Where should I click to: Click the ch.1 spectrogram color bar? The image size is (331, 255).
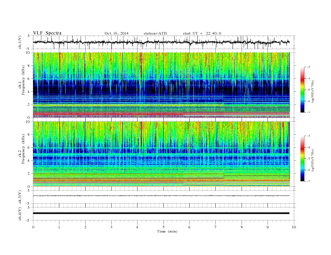(303, 90)
